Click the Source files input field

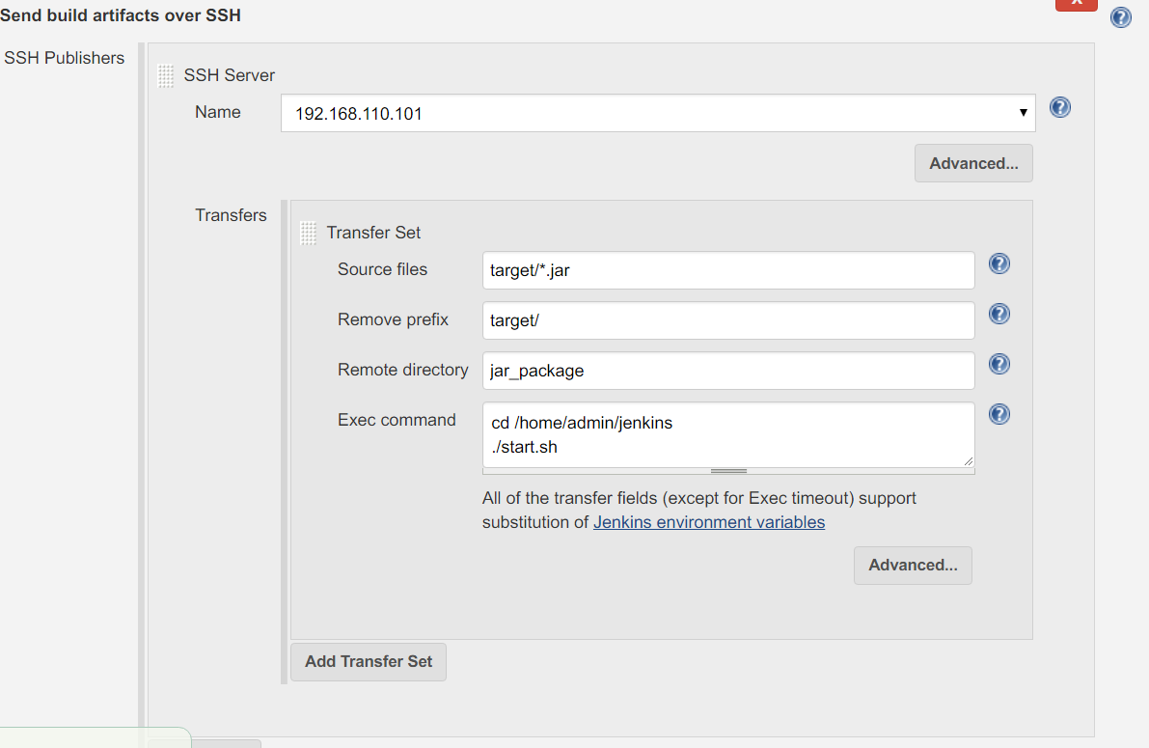tap(728, 270)
